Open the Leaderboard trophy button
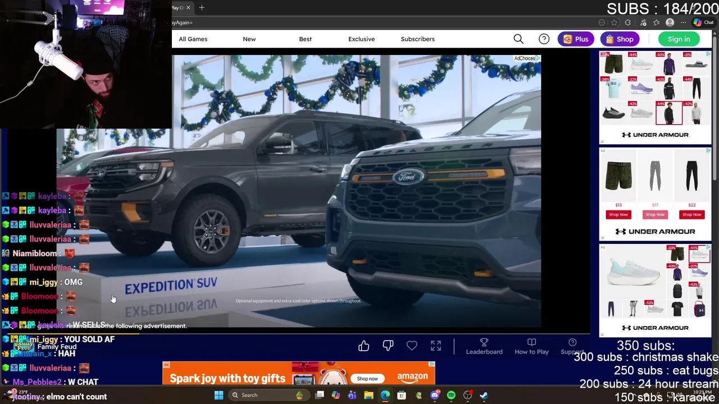719x404 pixels. pyautogui.click(x=484, y=346)
